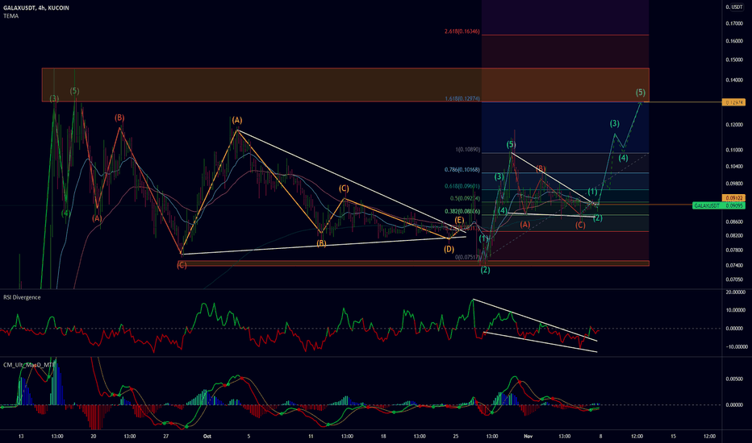This screenshot has height=443, width=752.
Task: Click the 0.15000 price scale value
Action: coord(734,60)
